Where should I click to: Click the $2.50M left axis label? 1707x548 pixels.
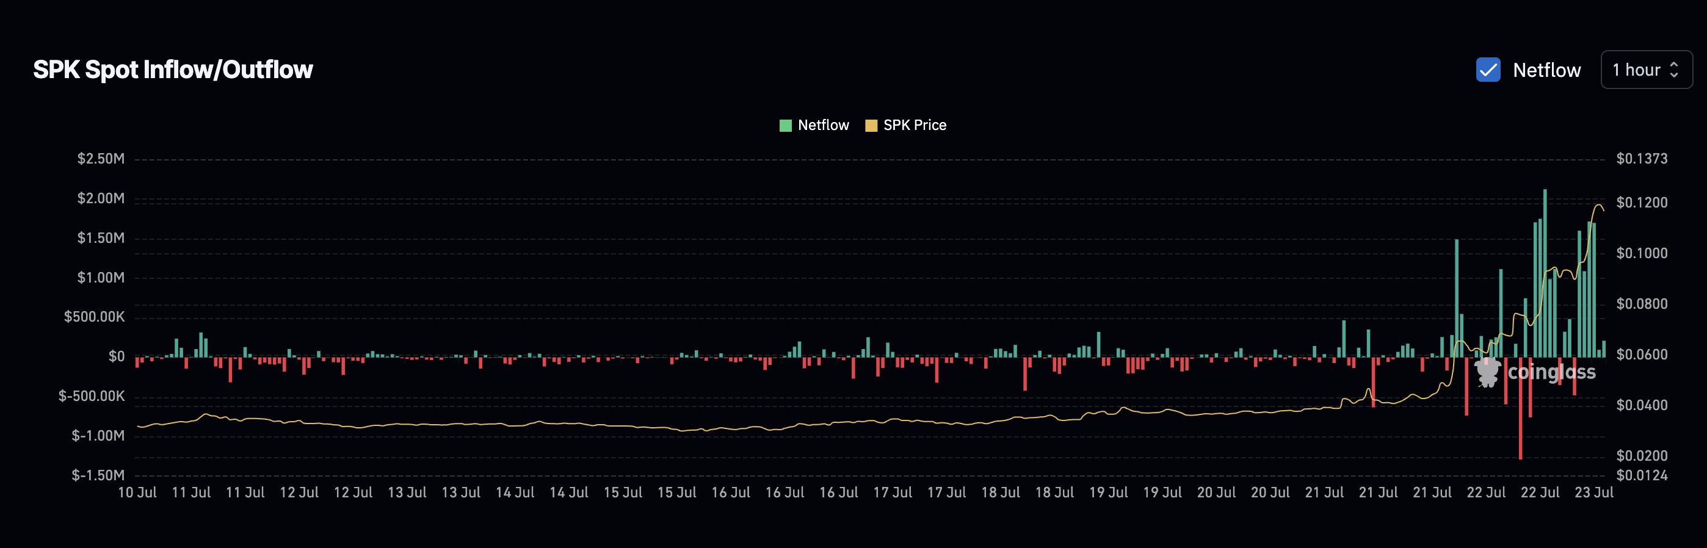pos(101,159)
